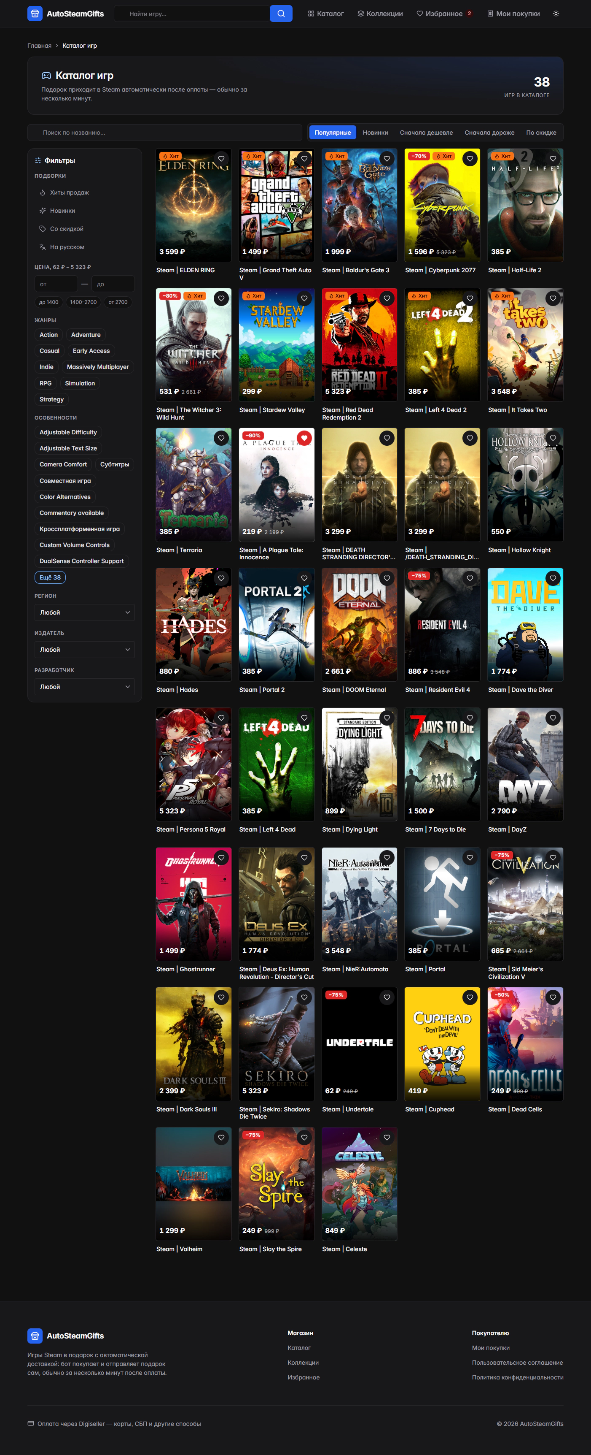Open the Каталог menu item in the header
591x1455 pixels.
326,14
